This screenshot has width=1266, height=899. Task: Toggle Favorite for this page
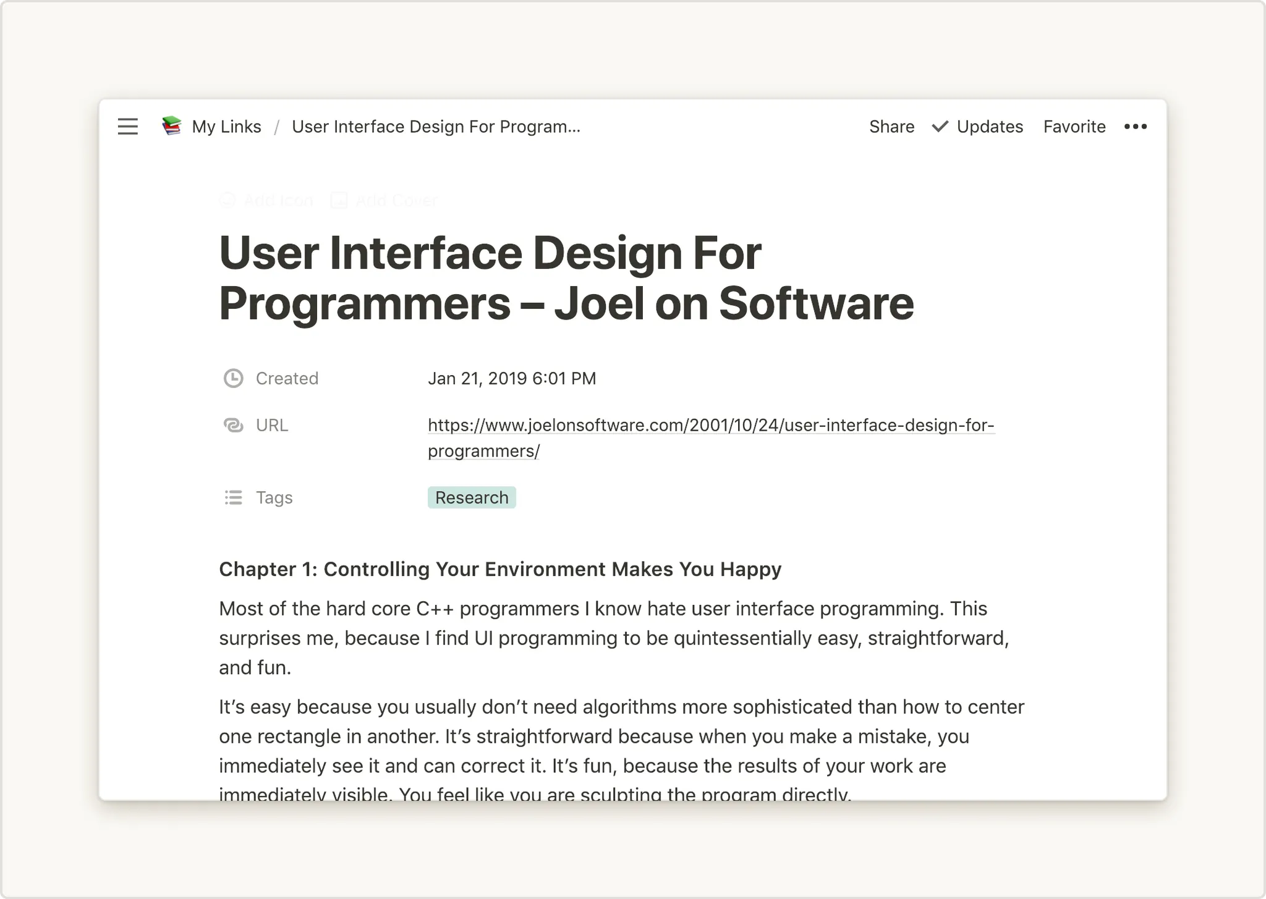click(1074, 127)
